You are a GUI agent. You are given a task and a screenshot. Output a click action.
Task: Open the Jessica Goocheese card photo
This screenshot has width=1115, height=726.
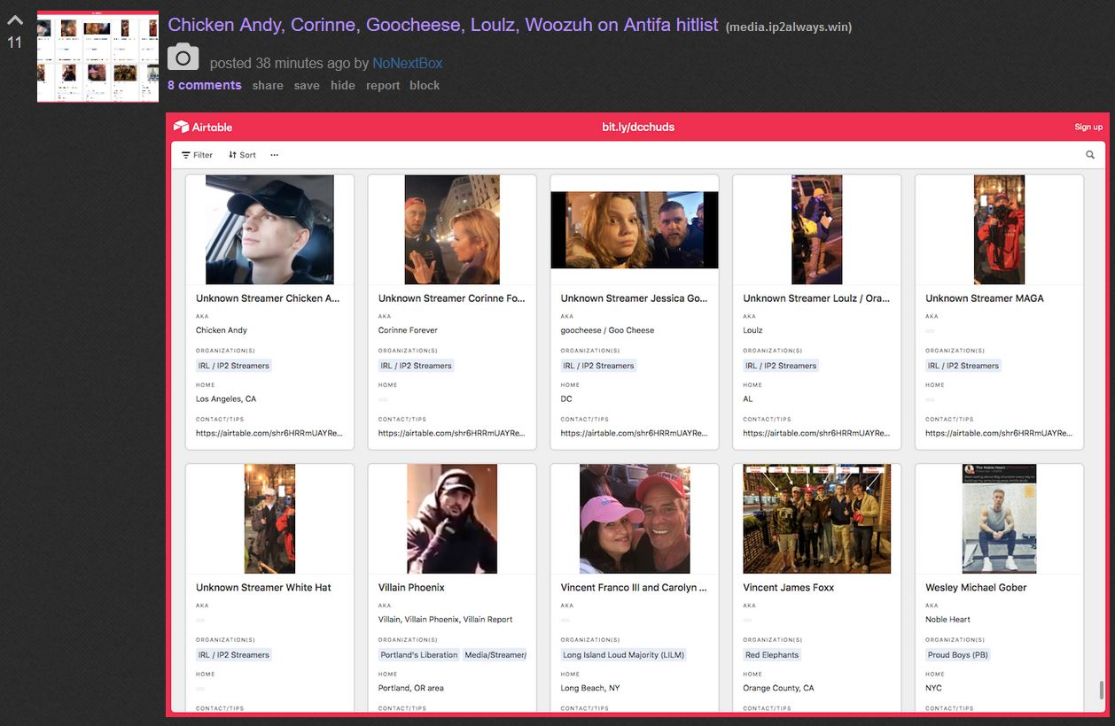(635, 229)
